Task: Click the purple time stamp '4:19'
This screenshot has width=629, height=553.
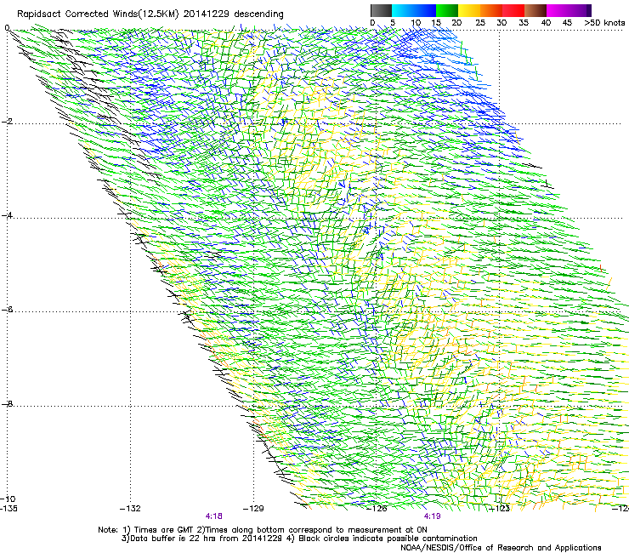Action: [x=432, y=516]
